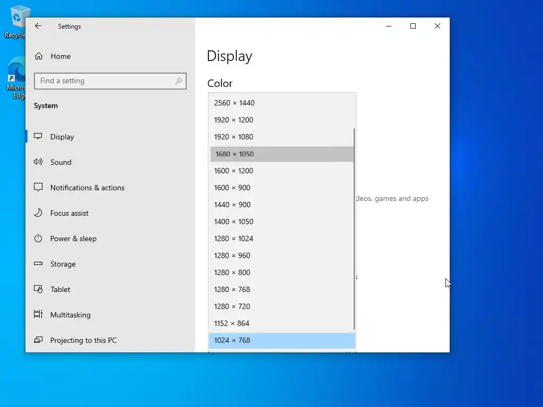Open Projecting to this PC settings
Viewport: 543px width, 407px height.
(x=110, y=340)
